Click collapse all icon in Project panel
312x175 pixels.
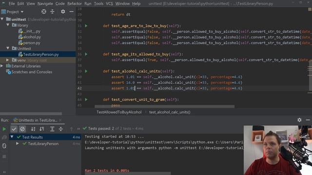point(52,12)
